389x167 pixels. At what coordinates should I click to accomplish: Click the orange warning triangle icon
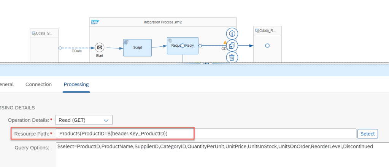tap(225, 43)
